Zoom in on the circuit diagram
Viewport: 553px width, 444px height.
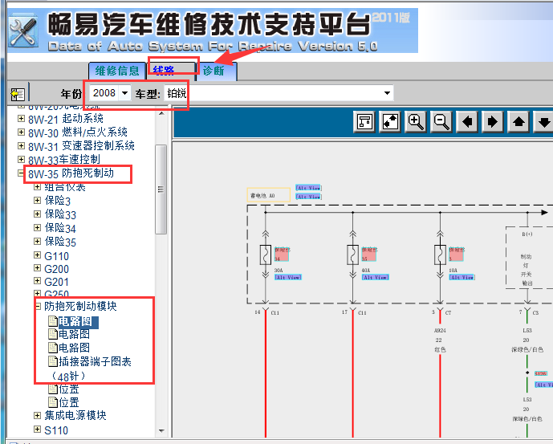point(416,122)
